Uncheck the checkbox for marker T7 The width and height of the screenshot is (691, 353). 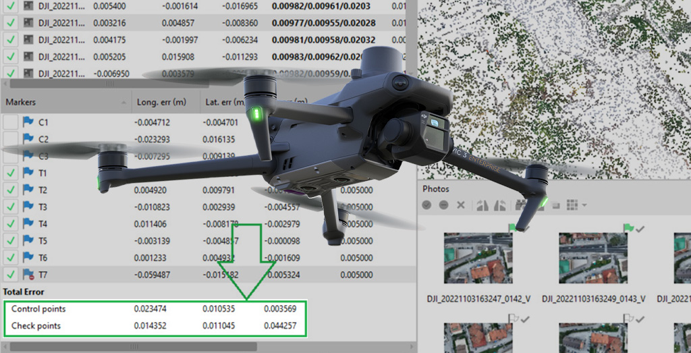(11, 275)
